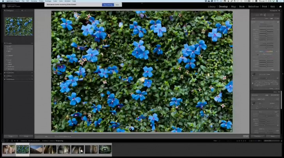Toggle Use Fine Adjustment checkbox under Hue

[x=258, y=55]
